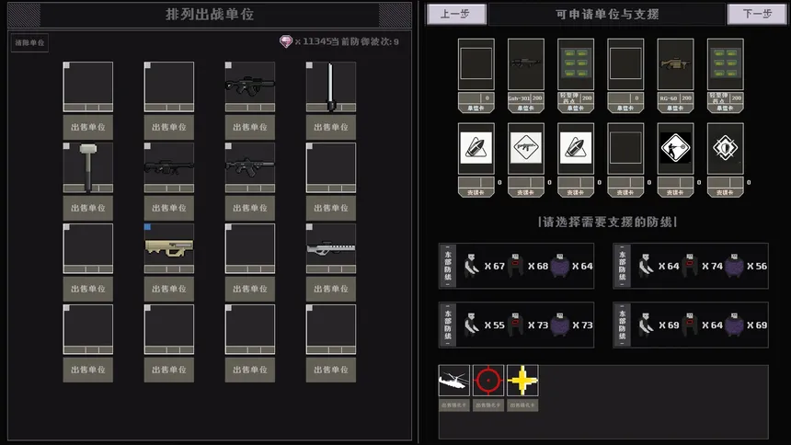Sell the hammer unit with 出售单位
The height and width of the screenshot is (445, 791).
(87, 208)
